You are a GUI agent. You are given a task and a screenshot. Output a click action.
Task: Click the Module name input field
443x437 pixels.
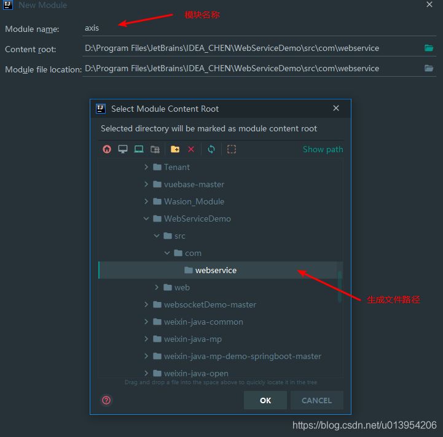point(259,28)
